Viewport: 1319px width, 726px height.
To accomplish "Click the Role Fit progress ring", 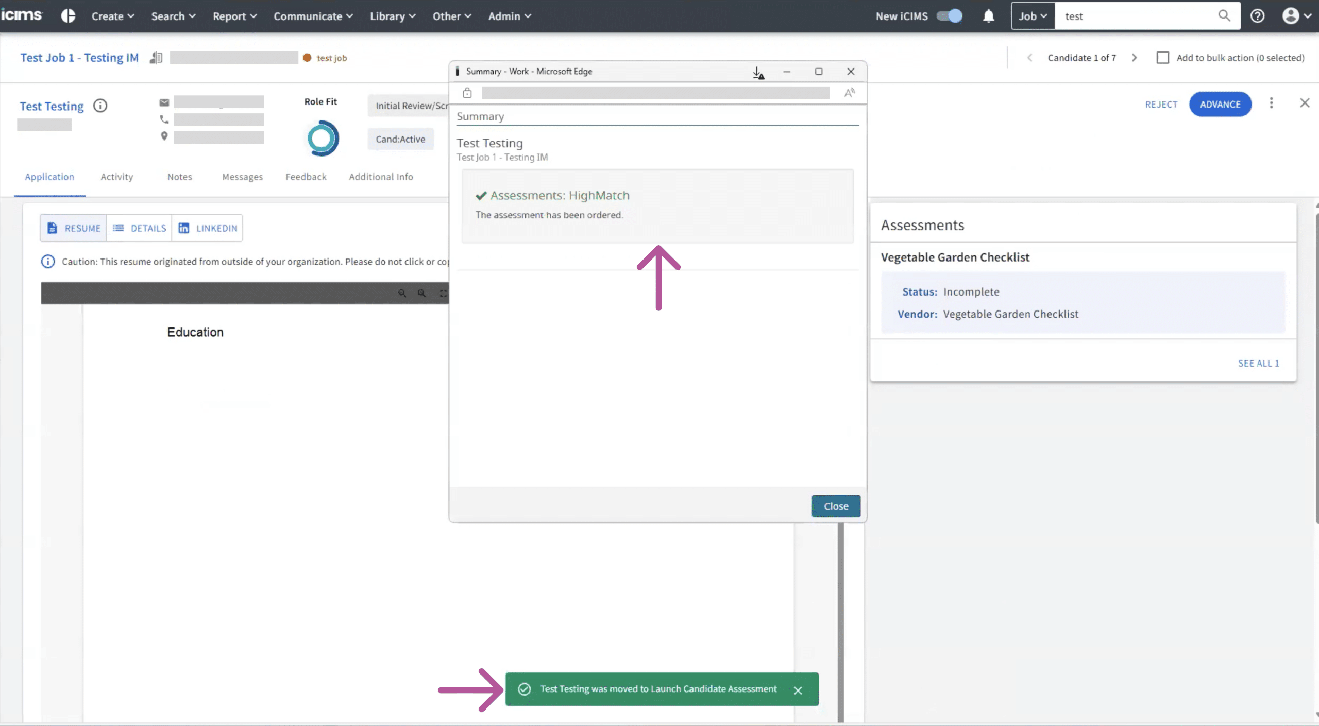I will (x=323, y=138).
